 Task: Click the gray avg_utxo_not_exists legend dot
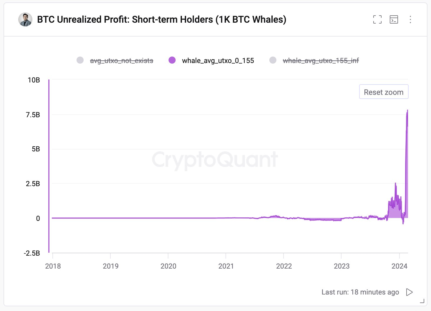pyautogui.click(x=80, y=60)
